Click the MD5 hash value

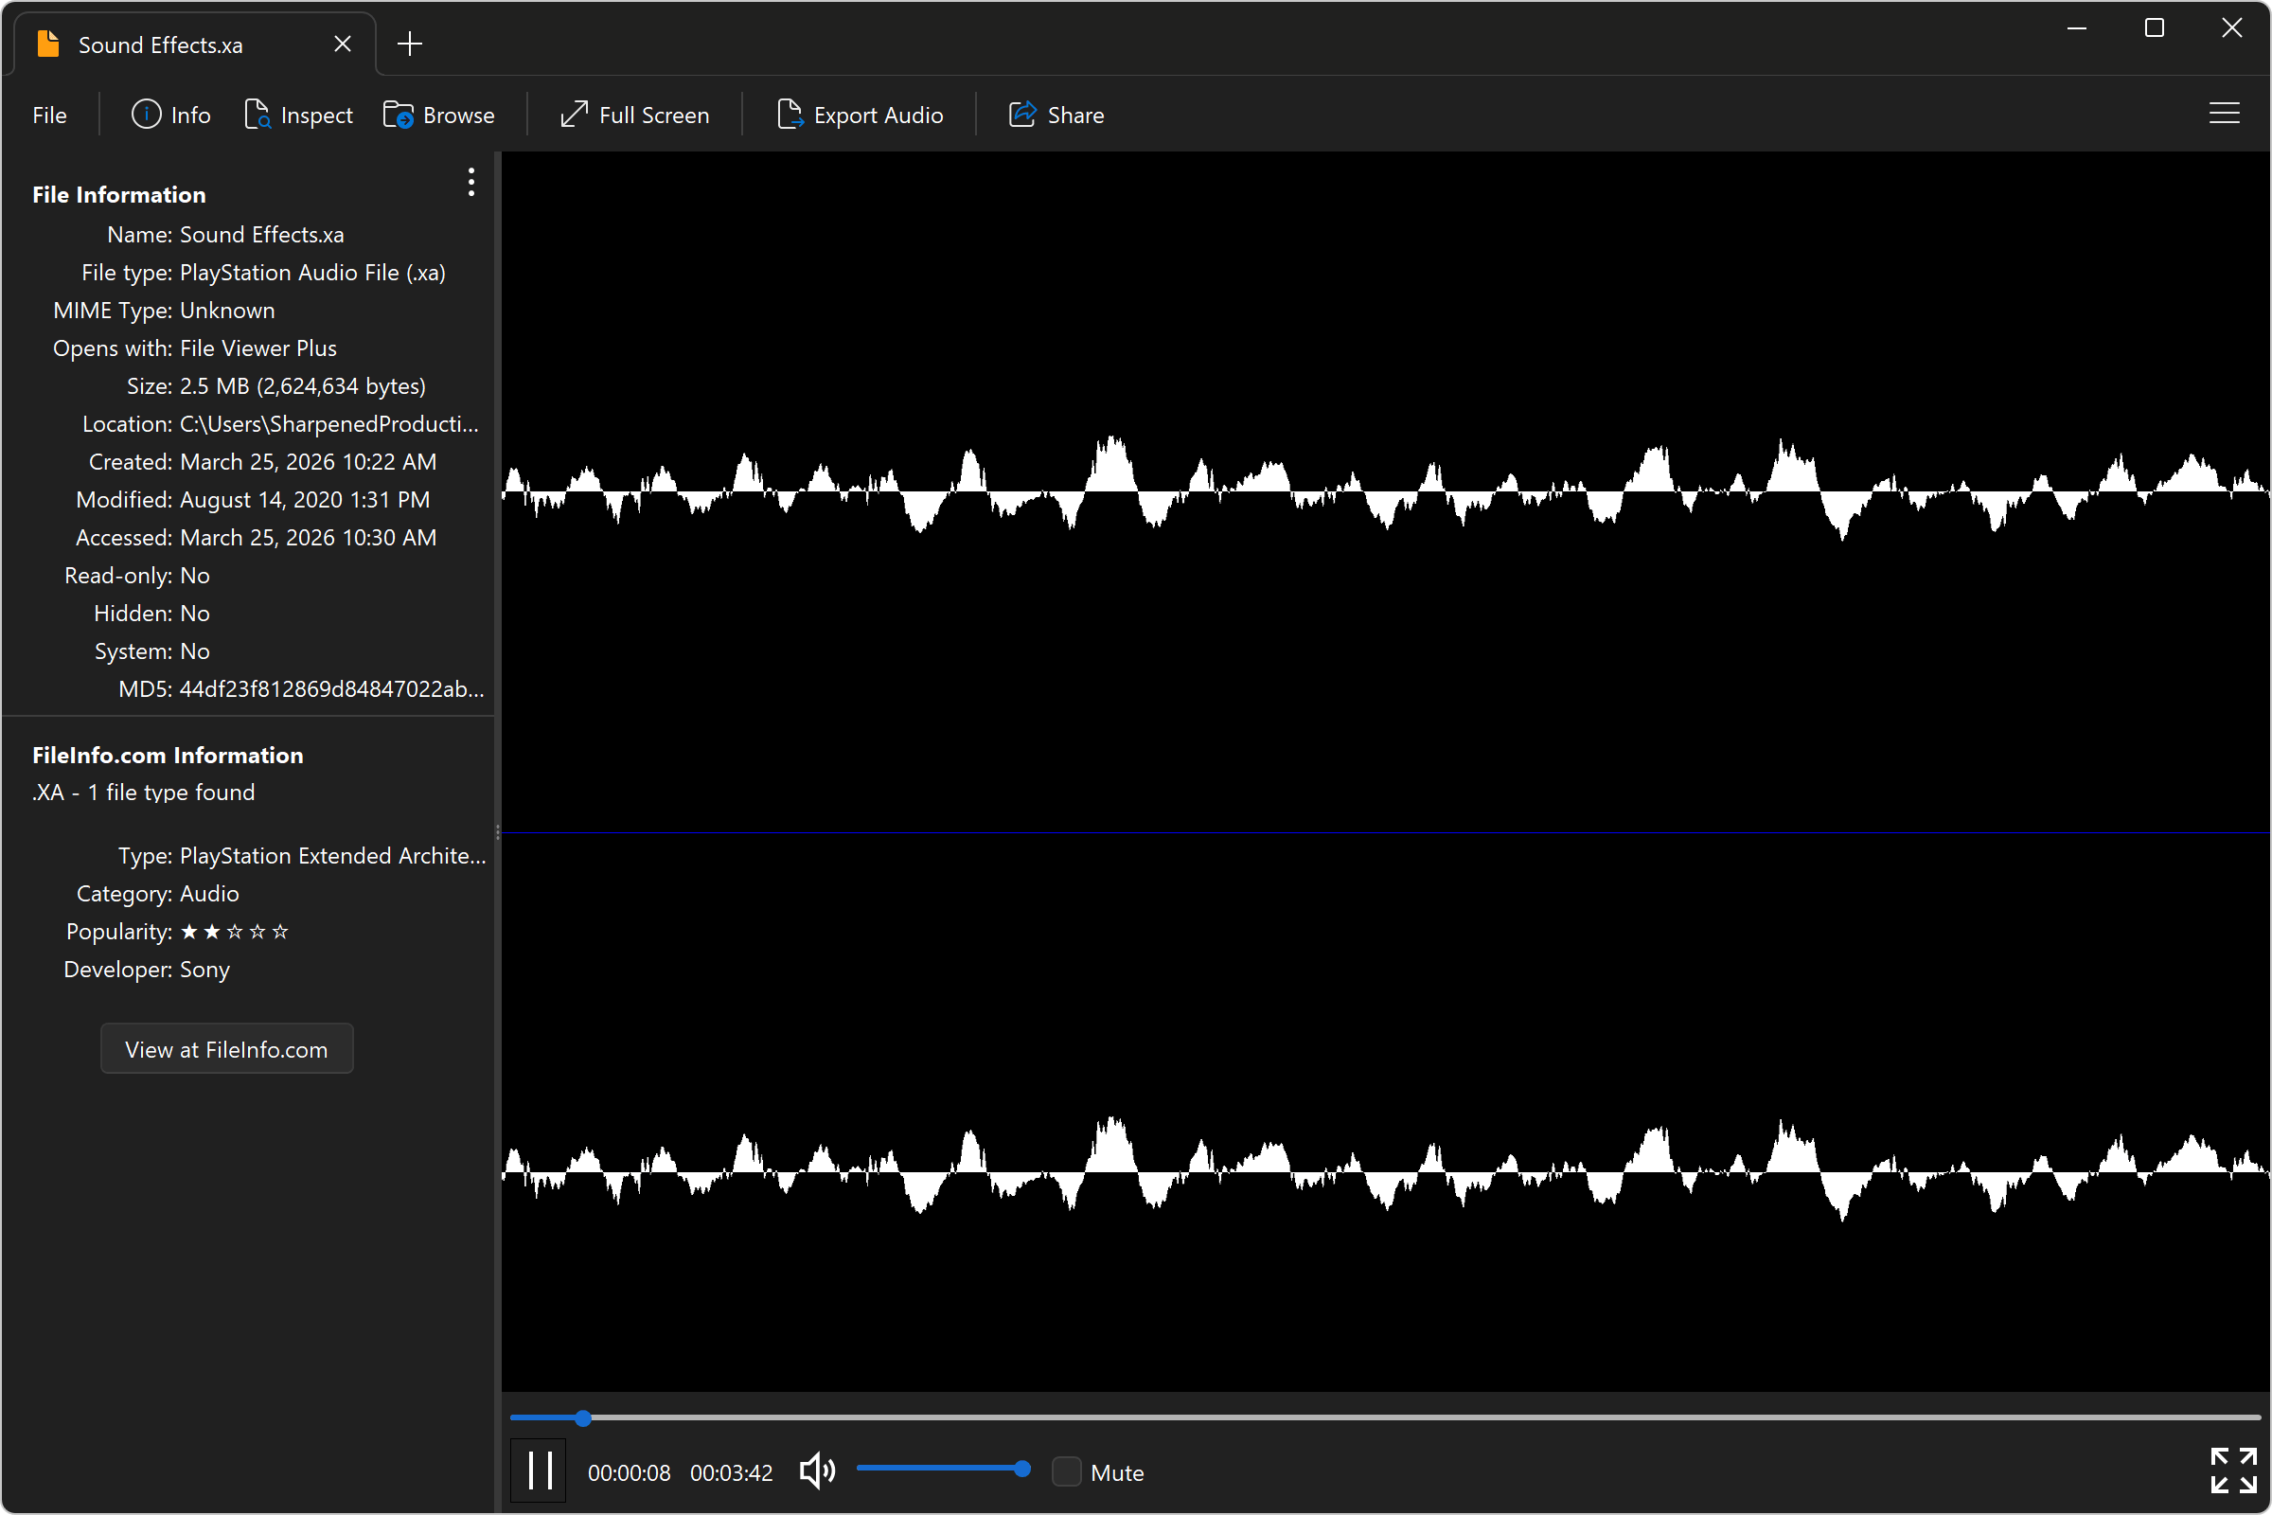coord(332,689)
